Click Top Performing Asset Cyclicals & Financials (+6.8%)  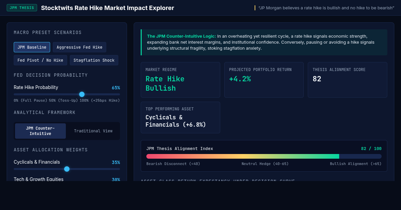(x=180, y=117)
